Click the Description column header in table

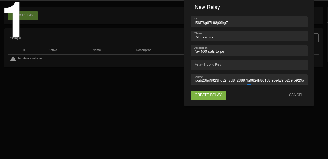(x=144, y=50)
